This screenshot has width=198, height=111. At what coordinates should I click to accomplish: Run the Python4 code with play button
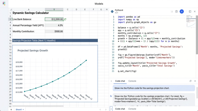click(x=182, y=12)
